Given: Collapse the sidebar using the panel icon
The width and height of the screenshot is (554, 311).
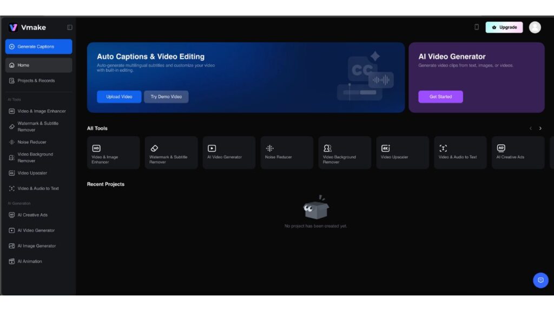Looking at the screenshot, I should (69, 28).
